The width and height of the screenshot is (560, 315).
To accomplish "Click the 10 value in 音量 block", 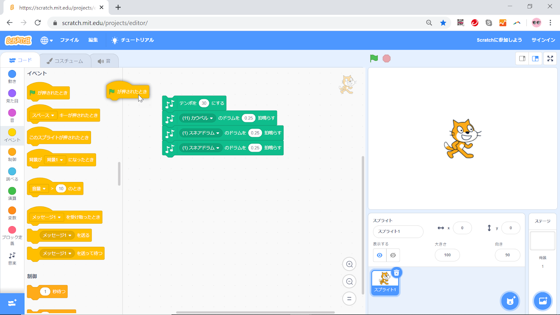I will pyautogui.click(x=61, y=189).
